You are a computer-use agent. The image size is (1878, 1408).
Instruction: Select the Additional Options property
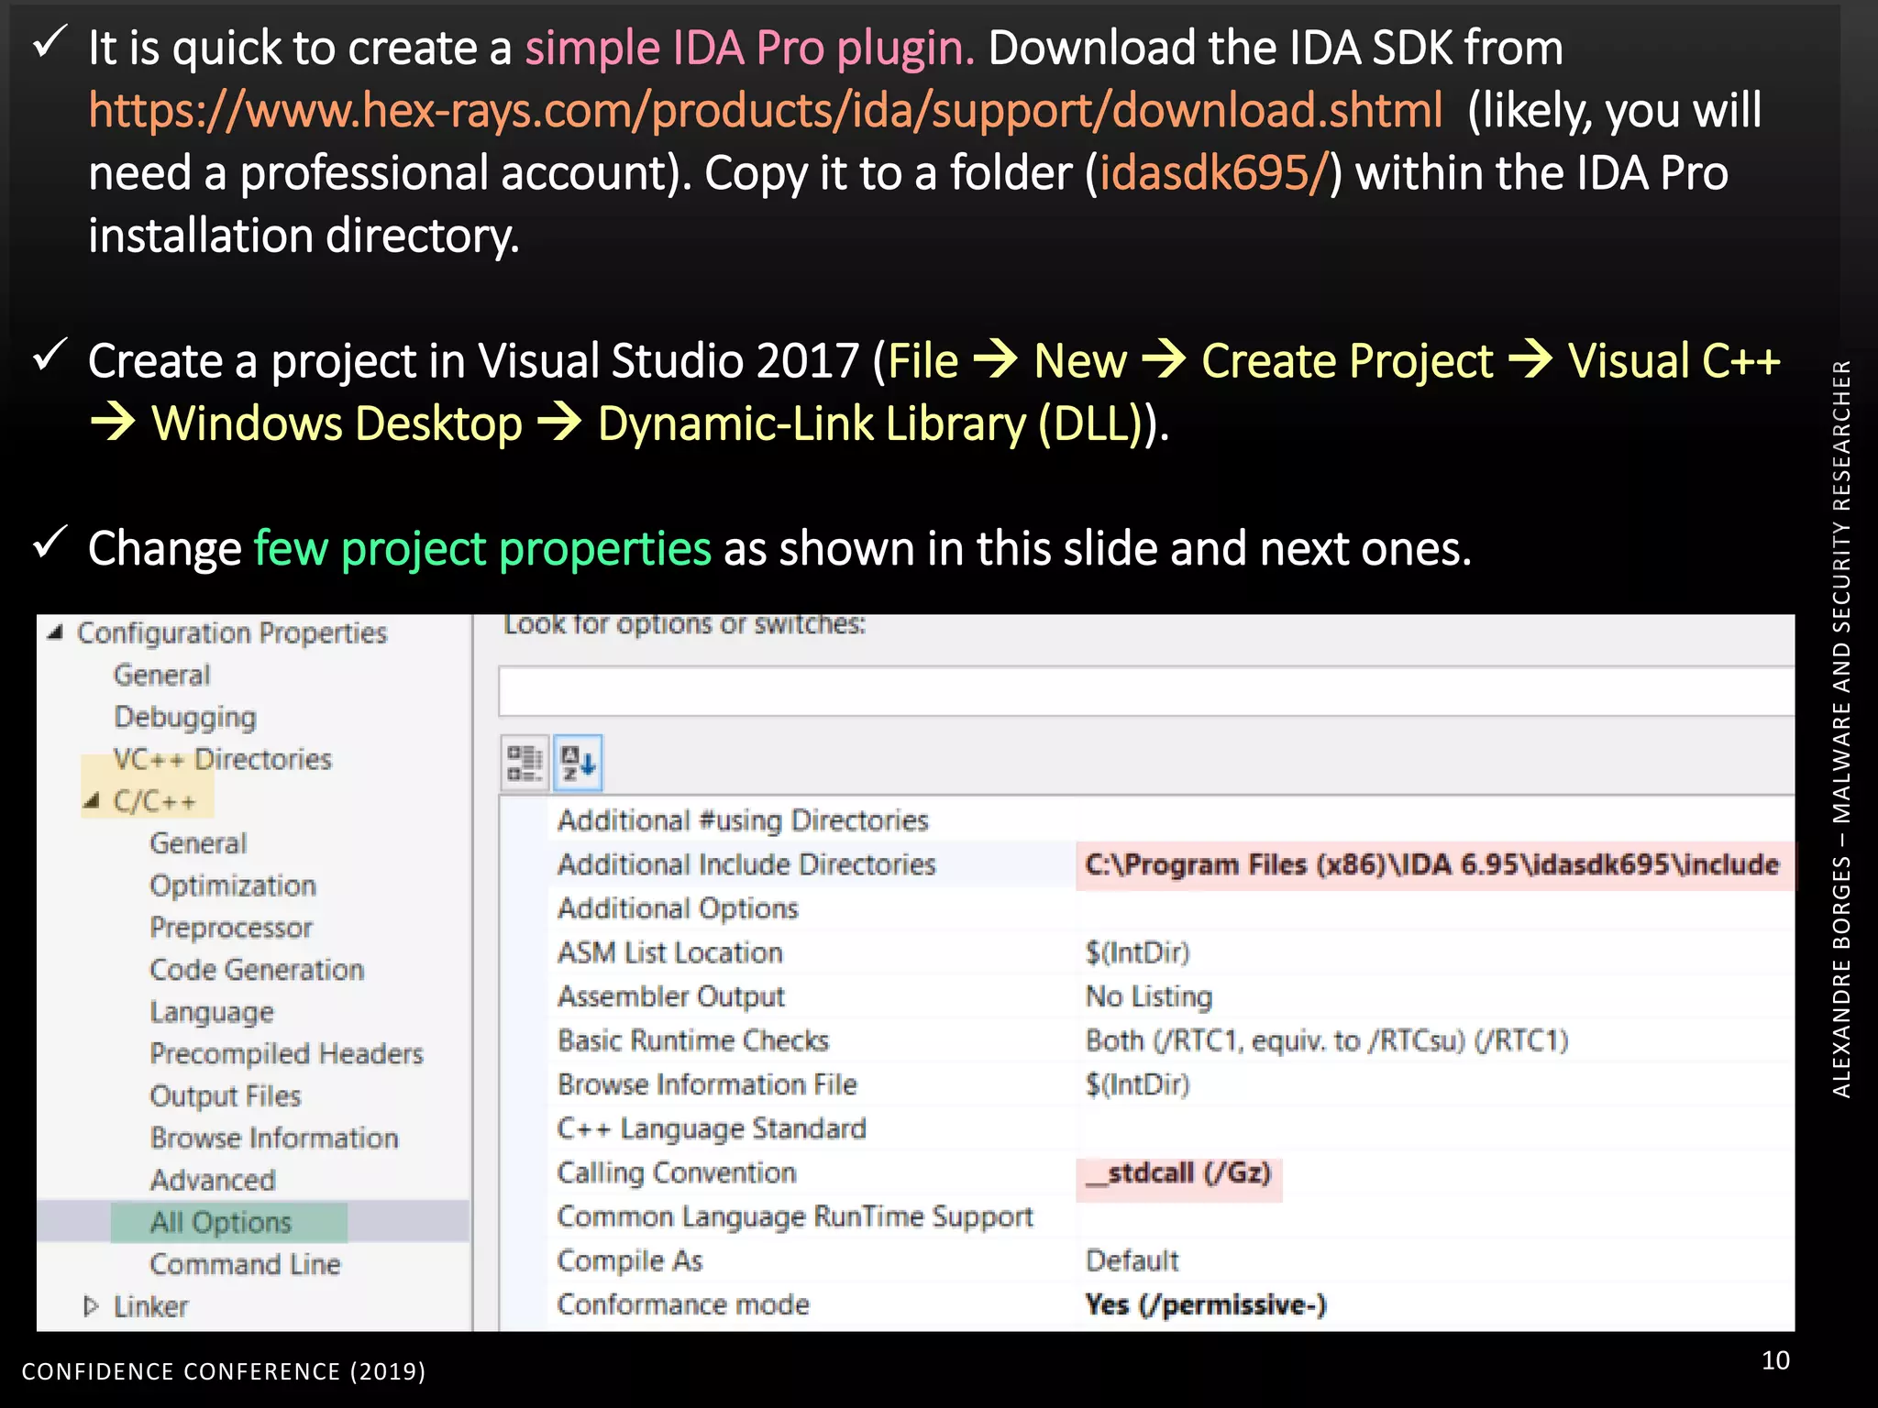(x=678, y=908)
